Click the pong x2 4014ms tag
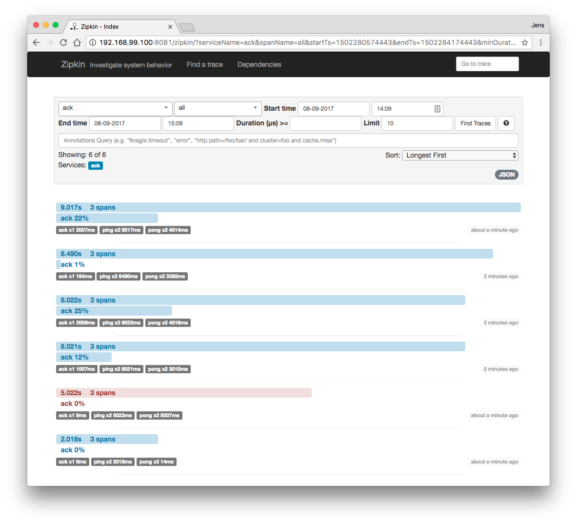The image size is (577, 525). (x=168, y=230)
